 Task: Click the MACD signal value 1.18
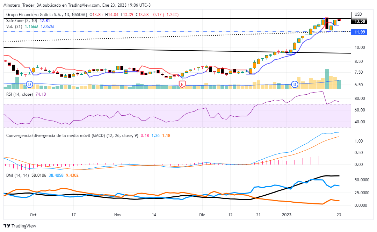166,135
